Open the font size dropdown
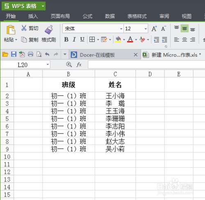This screenshot has height=200, width=205. [x=146, y=29]
